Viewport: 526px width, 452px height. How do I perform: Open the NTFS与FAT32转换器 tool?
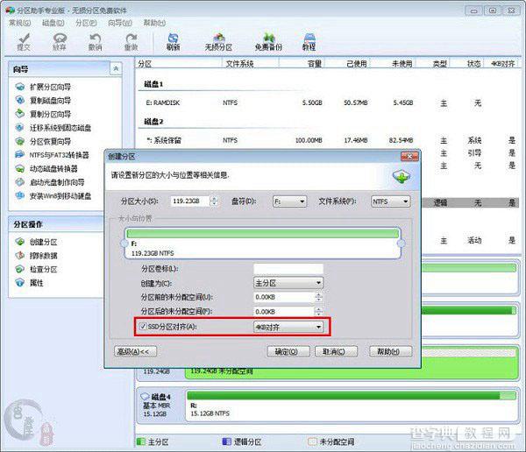pos(53,155)
